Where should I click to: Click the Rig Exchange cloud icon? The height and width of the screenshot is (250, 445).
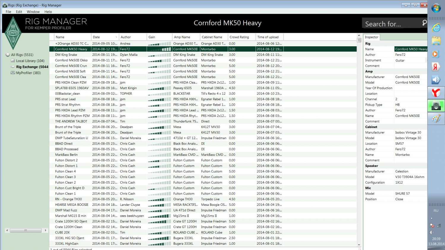click(13, 67)
